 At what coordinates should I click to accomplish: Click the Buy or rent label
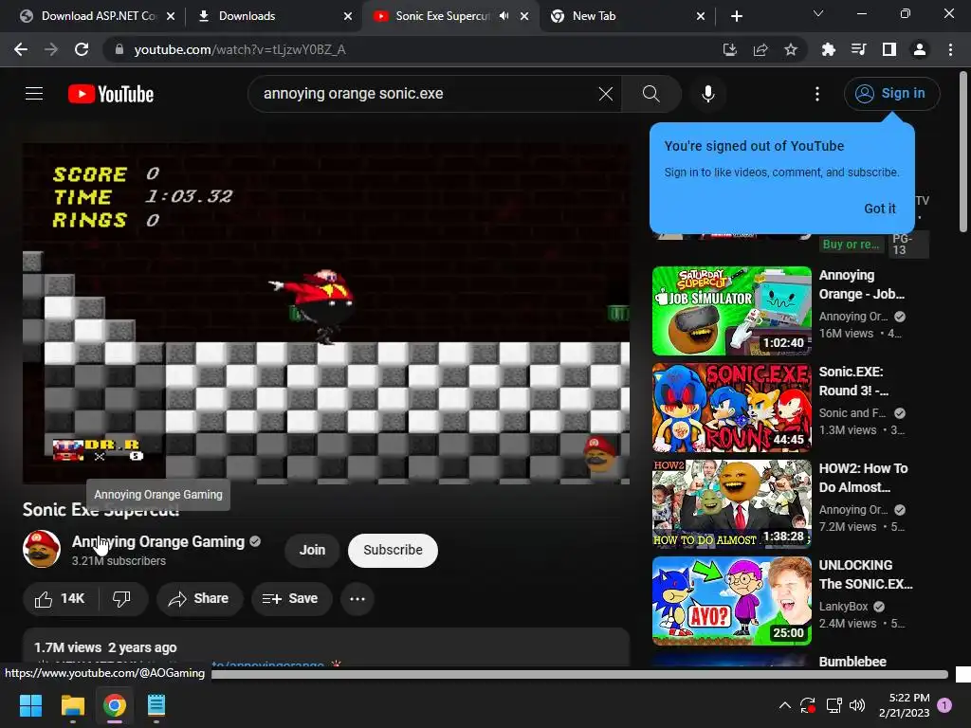coord(851,245)
